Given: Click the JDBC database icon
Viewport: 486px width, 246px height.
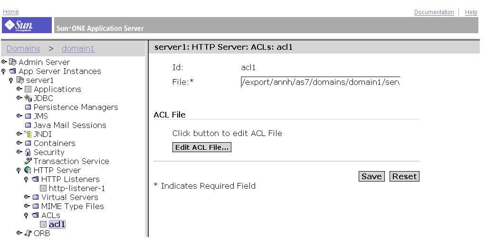Looking at the screenshot, I should [x=28, y=98].
